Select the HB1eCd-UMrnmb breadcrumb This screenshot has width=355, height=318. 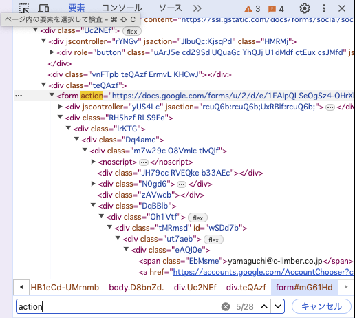65,288
